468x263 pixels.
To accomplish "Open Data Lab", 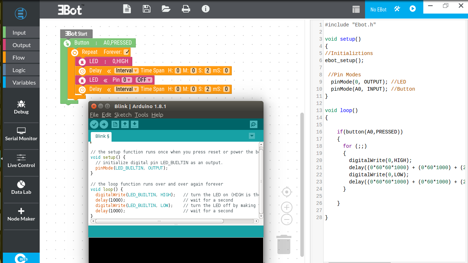I will 21,187.
